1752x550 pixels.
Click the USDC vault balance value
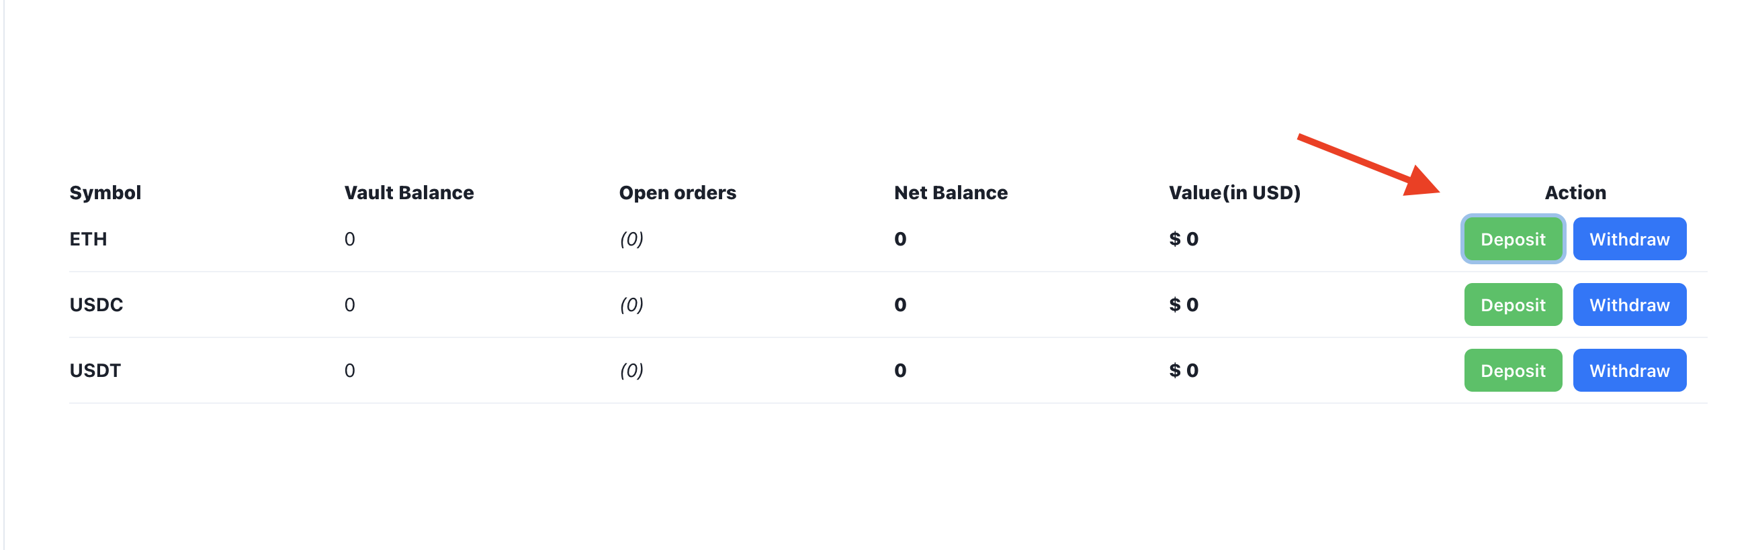[349, 305]
